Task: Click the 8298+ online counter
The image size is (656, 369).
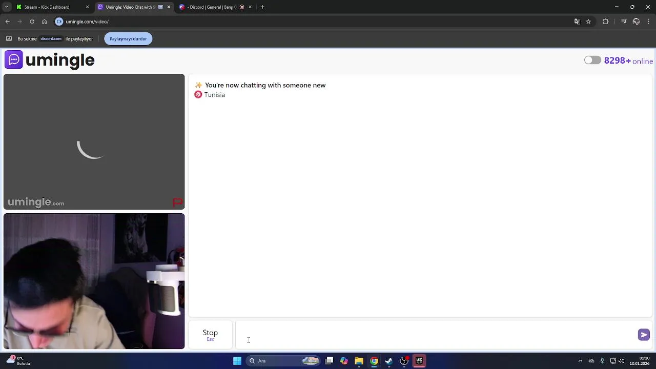Action: click(x=628, y=60)
